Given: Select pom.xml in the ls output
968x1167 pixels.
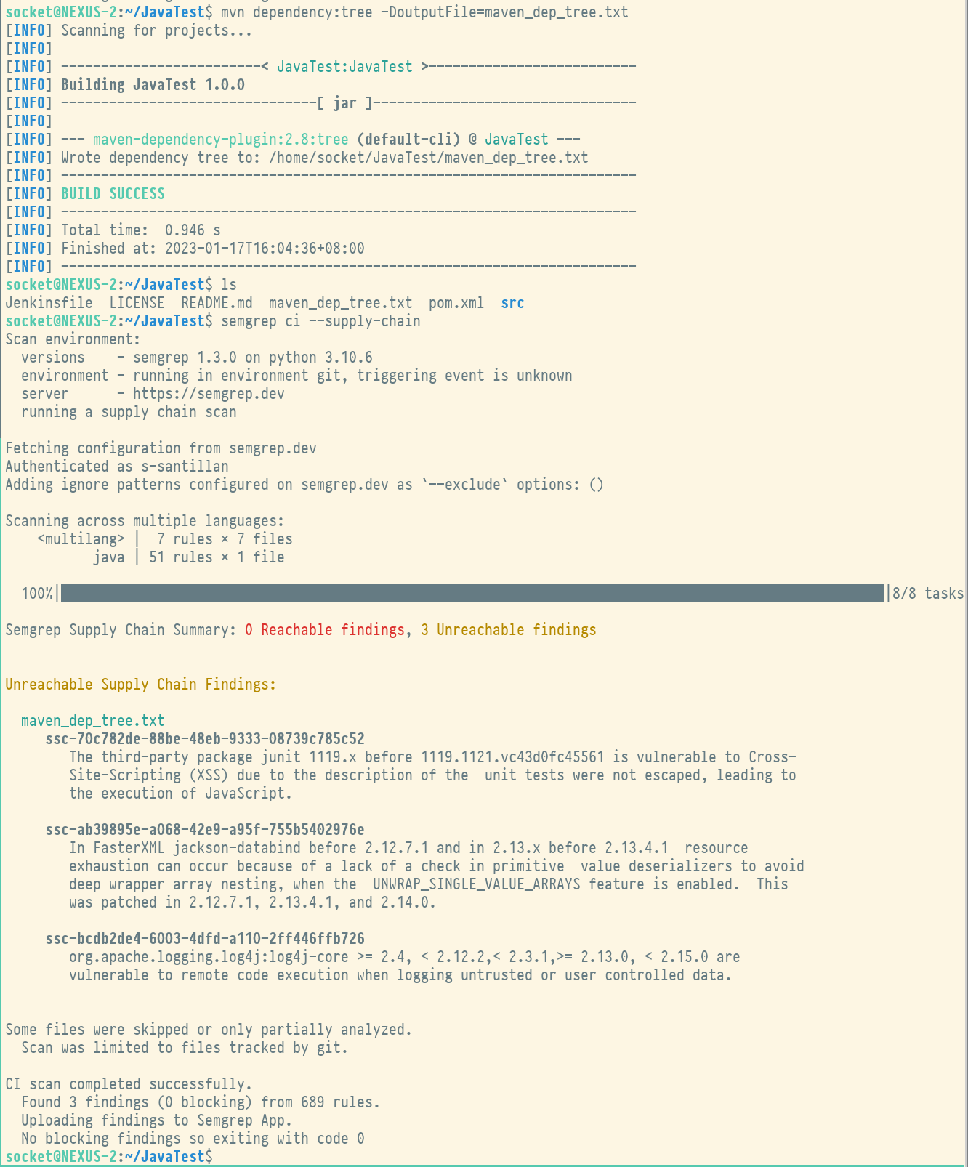Looking at the screenshot, I should (456, 303).
